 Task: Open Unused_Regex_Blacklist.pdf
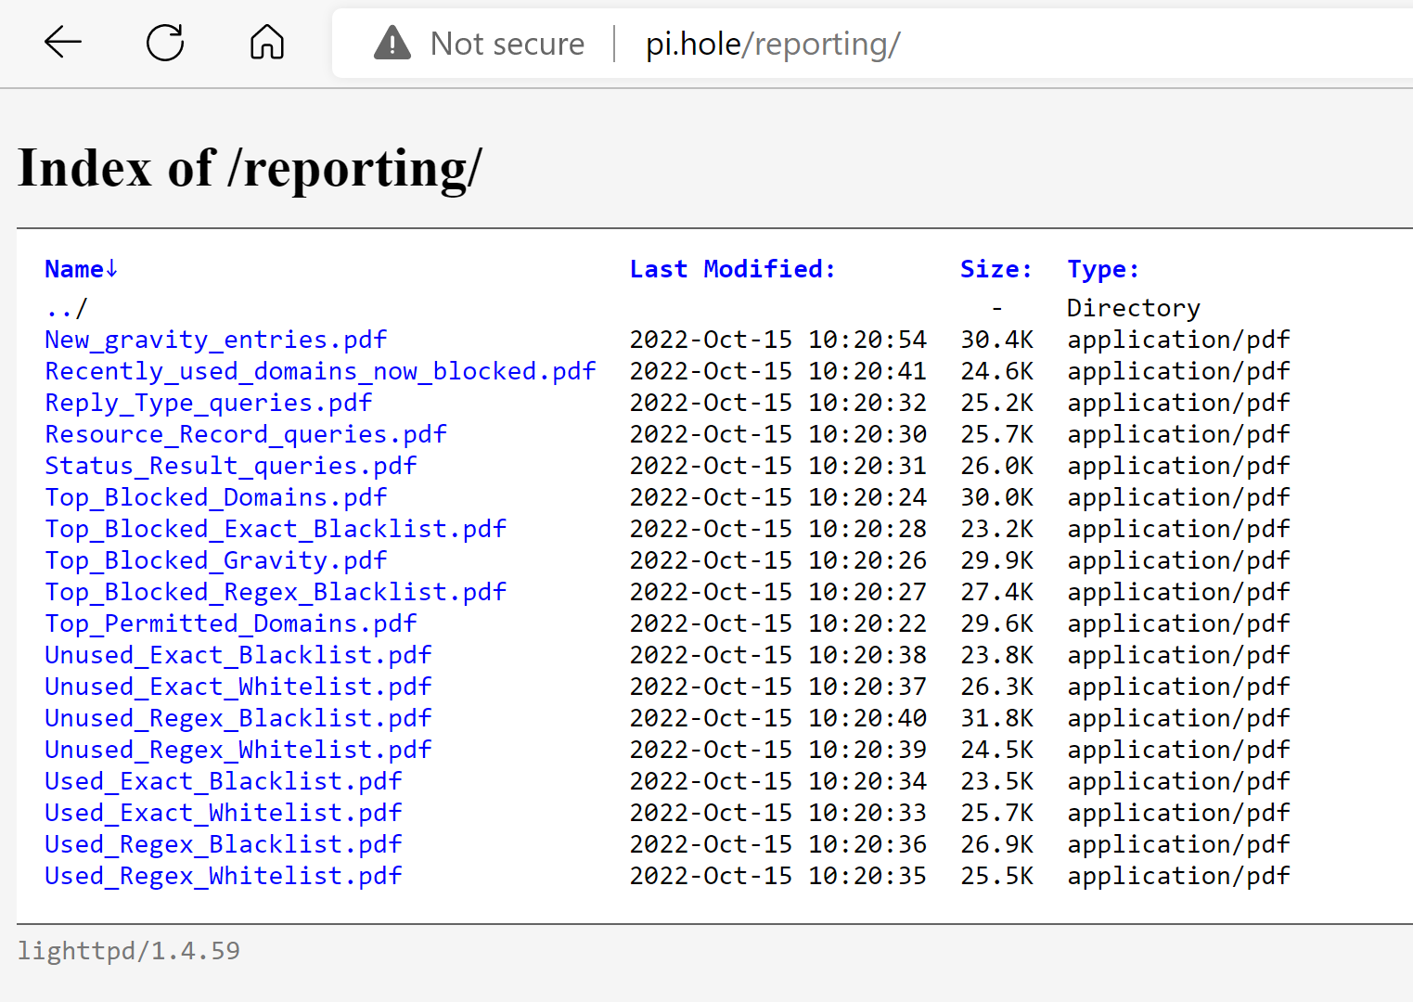(x=238, y=717)
